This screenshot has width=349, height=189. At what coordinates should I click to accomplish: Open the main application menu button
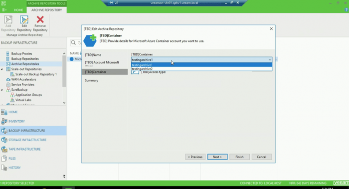pos(4,10)
